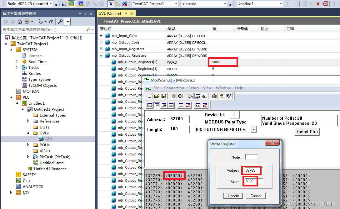The width and height of the screenshot is (340, 209).
Task: Pin the GVL [Online] tab
Action: [126, 13]
